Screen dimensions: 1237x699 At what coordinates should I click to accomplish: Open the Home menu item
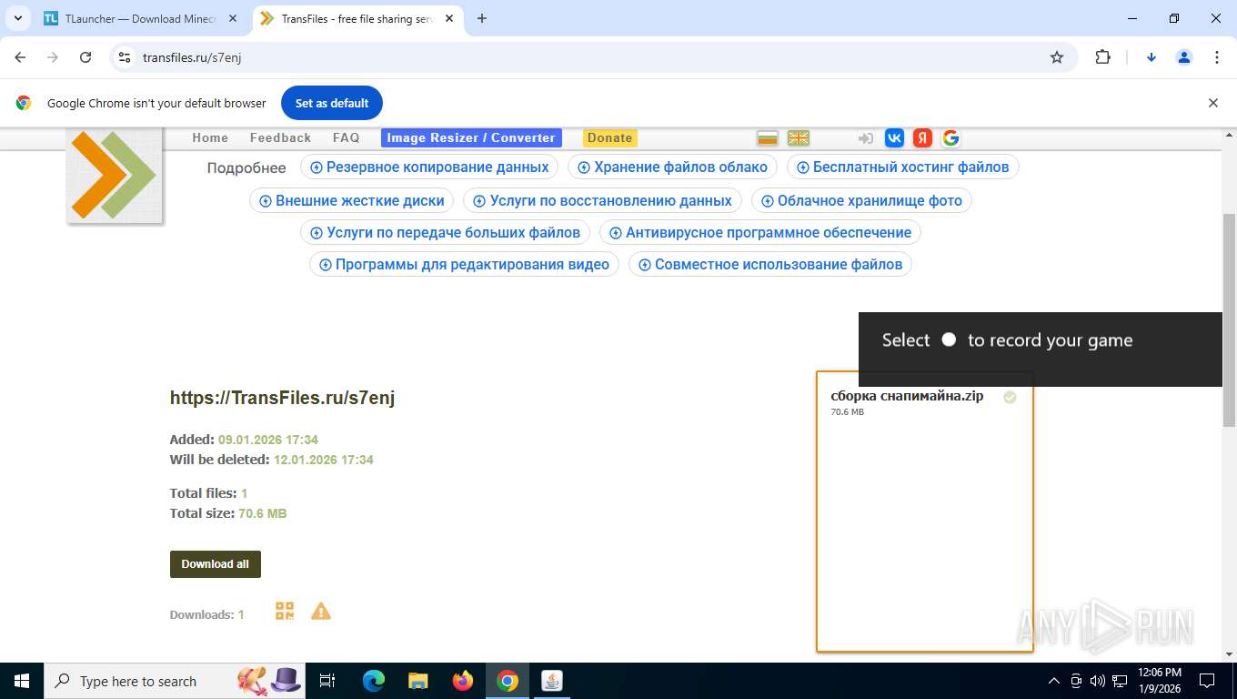(x=210, y=137)
